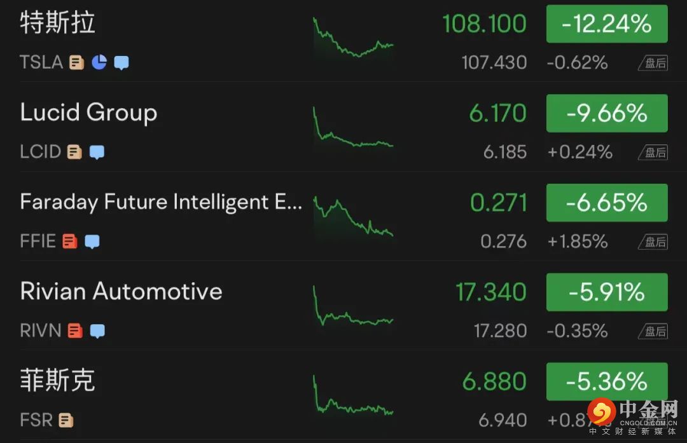Screen dimensions: 687x443
Task: Click the -9.66% badge on Lucid Group
Action: point(606,113)
